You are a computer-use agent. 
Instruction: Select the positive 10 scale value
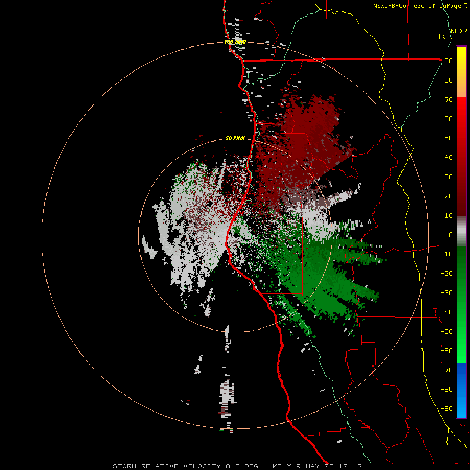coord(449,216)
